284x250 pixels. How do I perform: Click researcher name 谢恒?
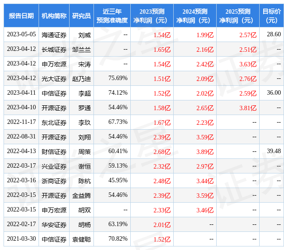tap(85, 166)
